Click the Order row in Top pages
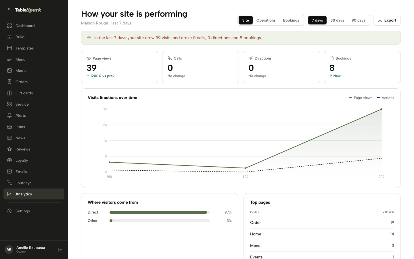The image size is (414, 259). click(x=322, y=222)
